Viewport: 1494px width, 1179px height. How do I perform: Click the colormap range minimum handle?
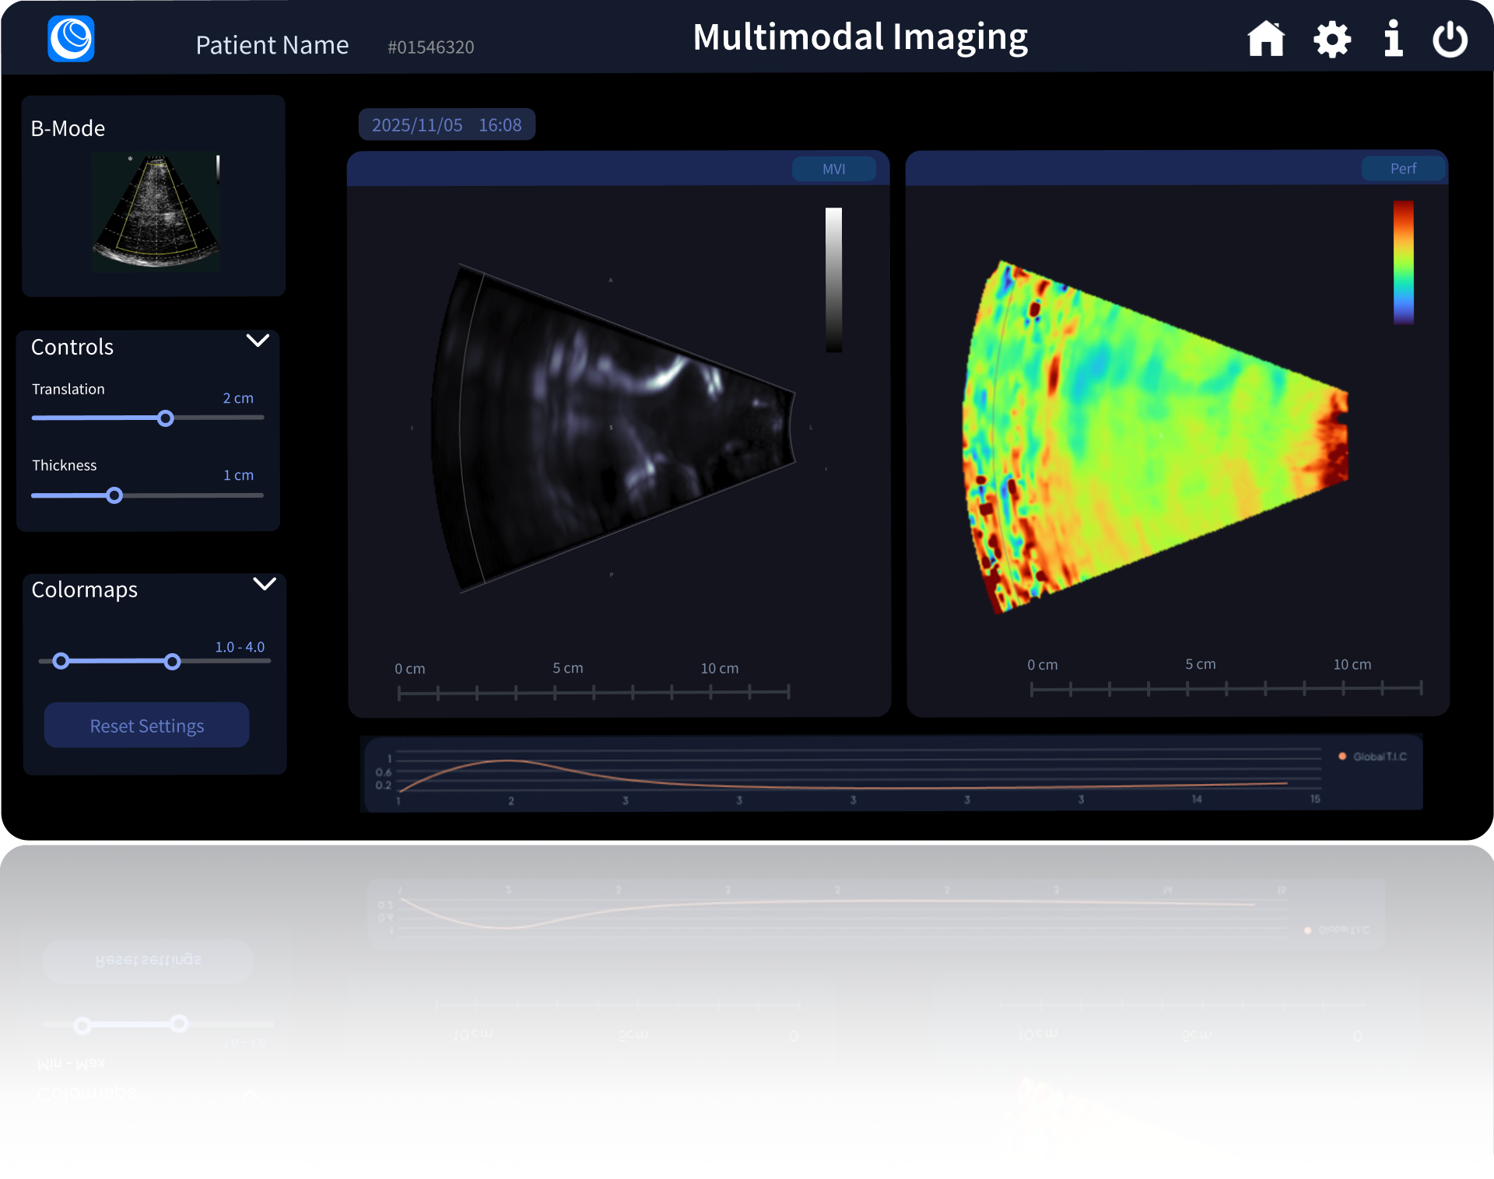coord(61,661)
